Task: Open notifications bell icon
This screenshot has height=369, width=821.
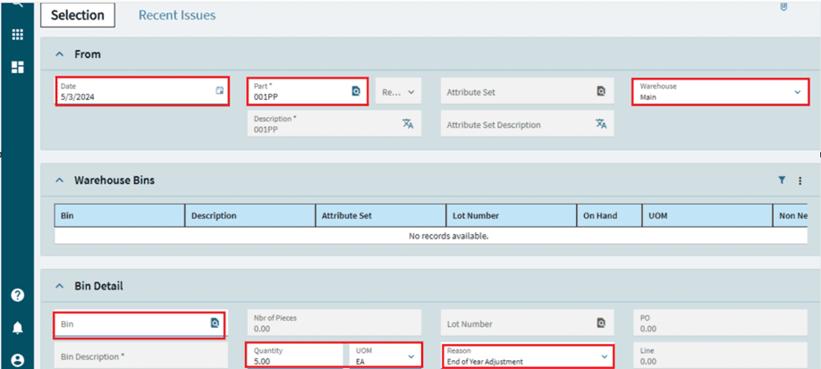Action: click(17, 328)
